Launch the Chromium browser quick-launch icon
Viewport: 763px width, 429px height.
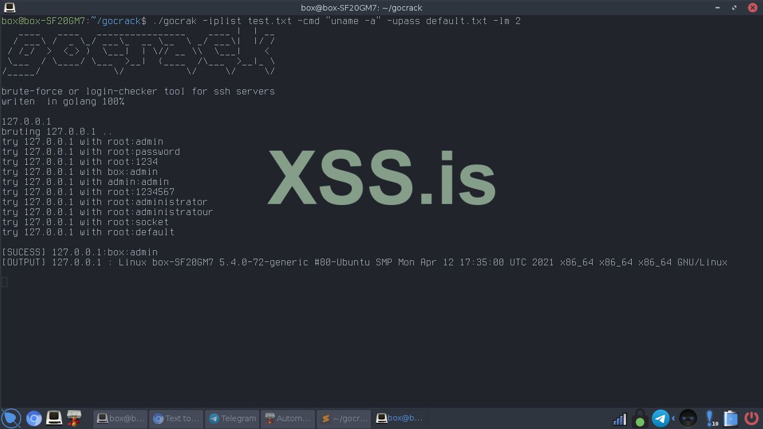tap(34, 418)
